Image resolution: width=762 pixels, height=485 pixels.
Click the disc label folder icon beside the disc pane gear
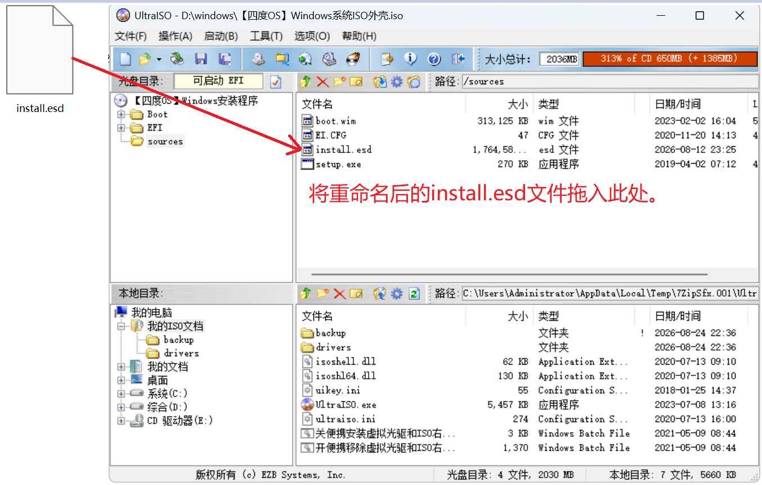(x=414, y=82)
